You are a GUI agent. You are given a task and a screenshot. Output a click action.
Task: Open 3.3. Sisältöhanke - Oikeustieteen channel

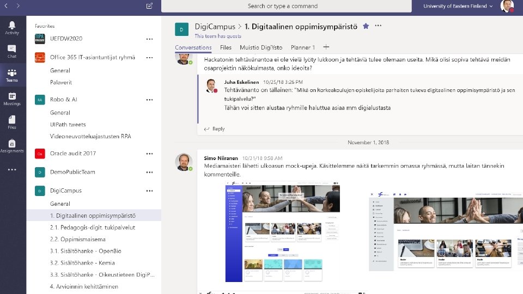point(102,274)
